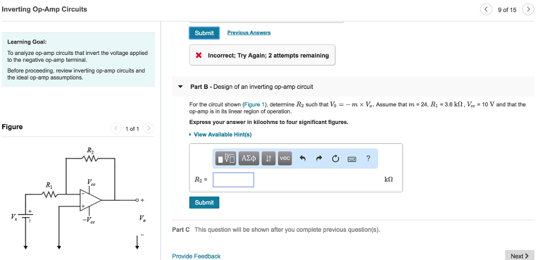Show the previous figure arrow
536x260 pixels.
116,128
